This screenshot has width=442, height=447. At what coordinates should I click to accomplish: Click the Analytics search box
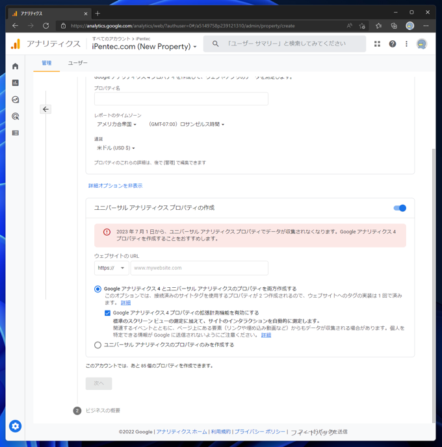285,44
